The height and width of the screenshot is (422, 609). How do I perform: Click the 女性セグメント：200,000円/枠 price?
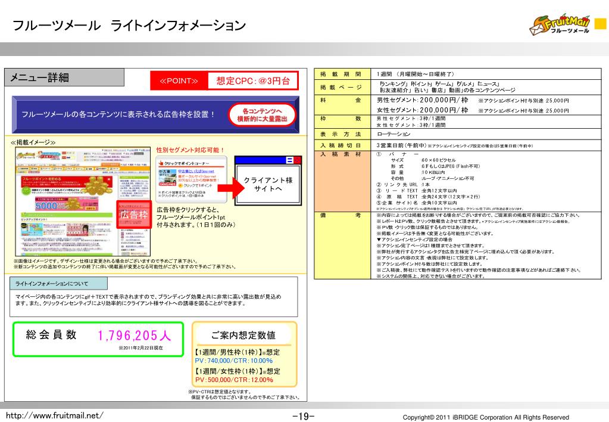click(422, 110)
